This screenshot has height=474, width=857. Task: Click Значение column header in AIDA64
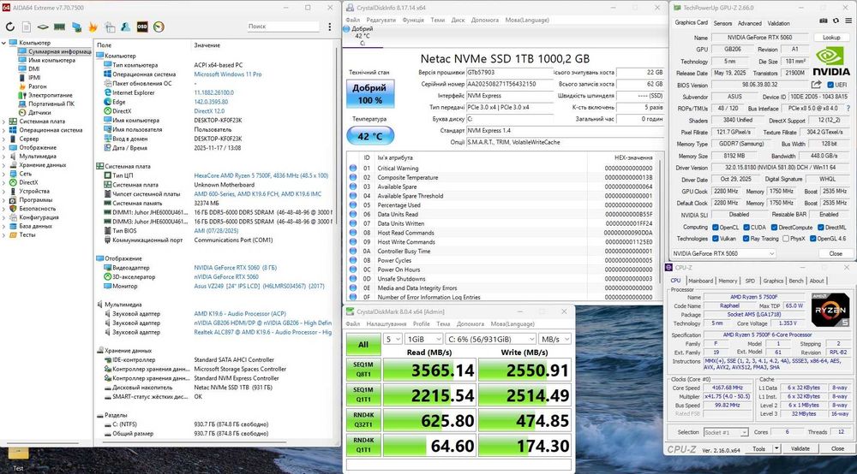(x=207, y=45)
